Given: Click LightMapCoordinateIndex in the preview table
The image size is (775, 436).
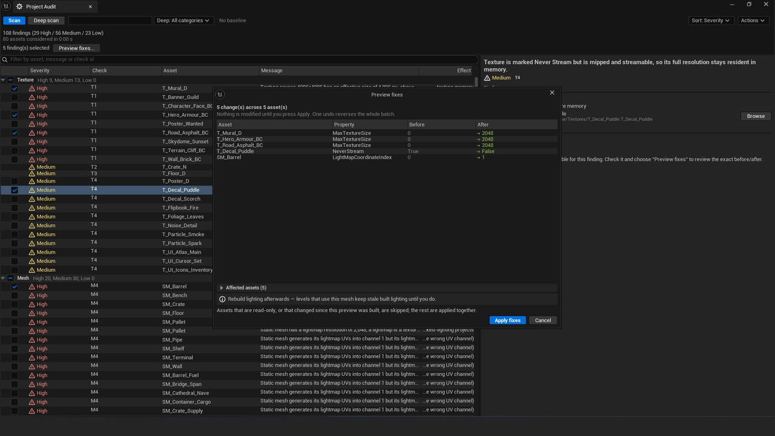Looking at the screenshot, I should [362, 157].
